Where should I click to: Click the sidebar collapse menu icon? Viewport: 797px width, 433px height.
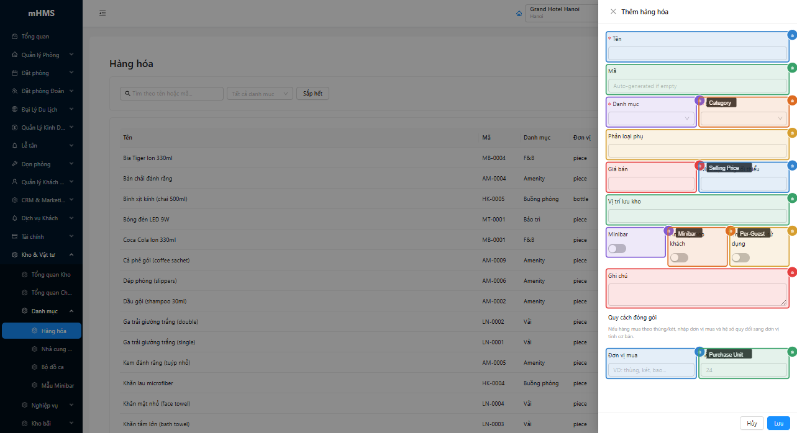(102, 13)
